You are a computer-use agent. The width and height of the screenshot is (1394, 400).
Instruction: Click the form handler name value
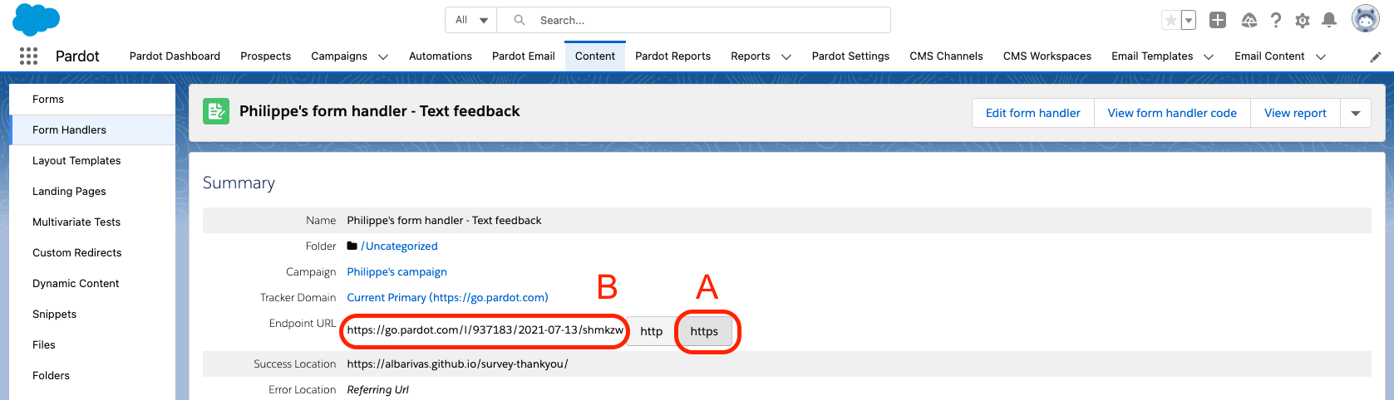pyautogui.click(x=444, y=220)
